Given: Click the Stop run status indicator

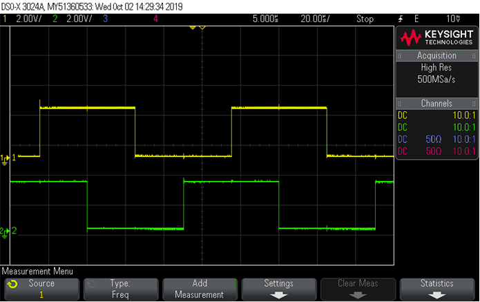Looking at the screenshot, I should coord(365,19).
